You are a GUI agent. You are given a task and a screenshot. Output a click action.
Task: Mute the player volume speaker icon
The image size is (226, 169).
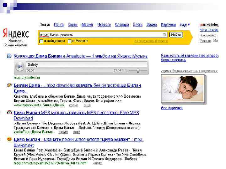(126, 70)
